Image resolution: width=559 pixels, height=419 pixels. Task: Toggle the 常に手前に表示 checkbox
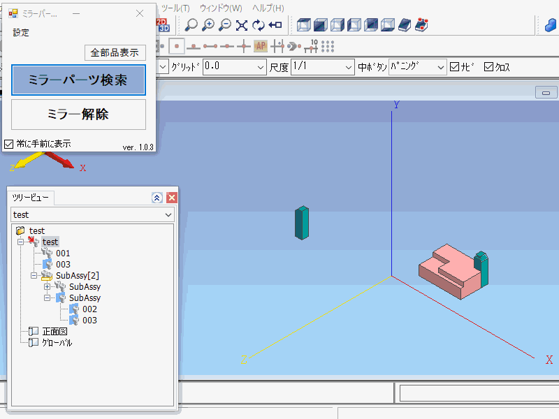click(x=9, y=144)
